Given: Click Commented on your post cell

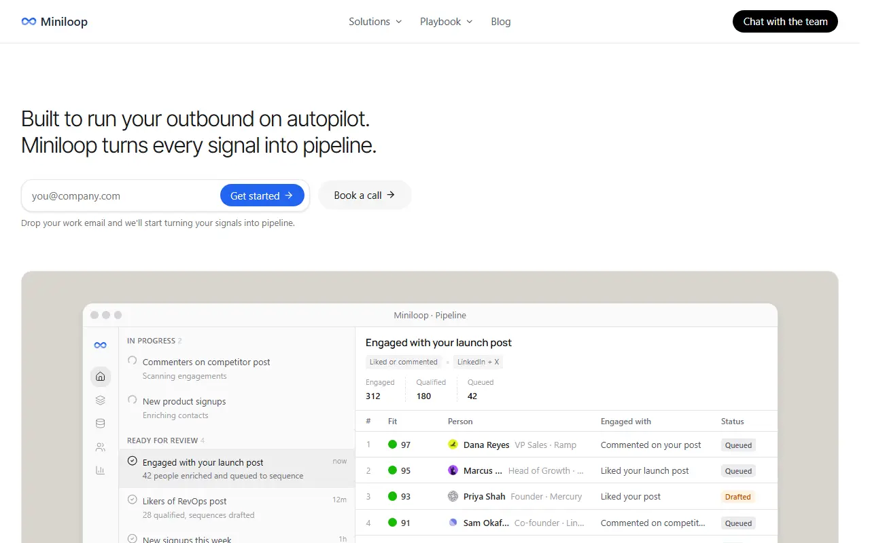Looking at the screenshot, I should point(651,445).
